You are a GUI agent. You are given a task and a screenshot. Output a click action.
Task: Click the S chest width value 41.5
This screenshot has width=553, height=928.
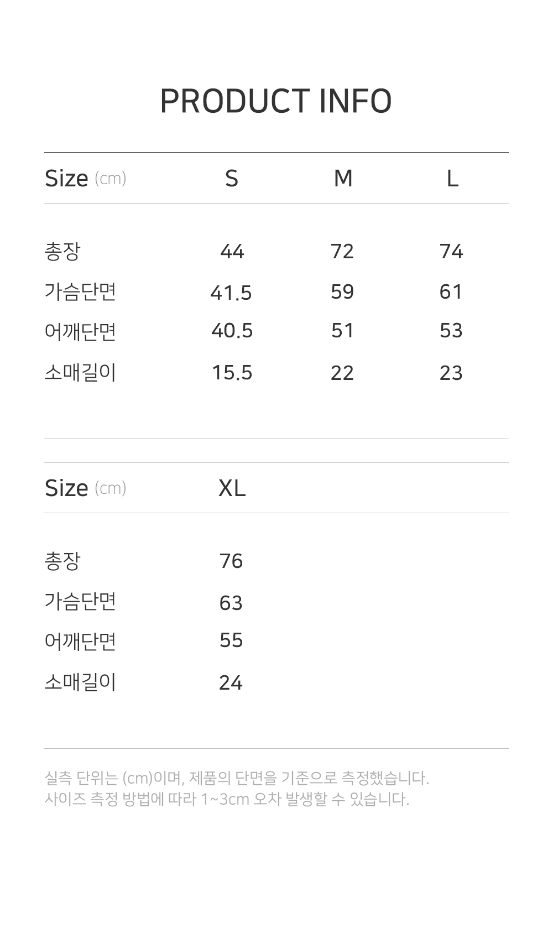tap(231, 293)
